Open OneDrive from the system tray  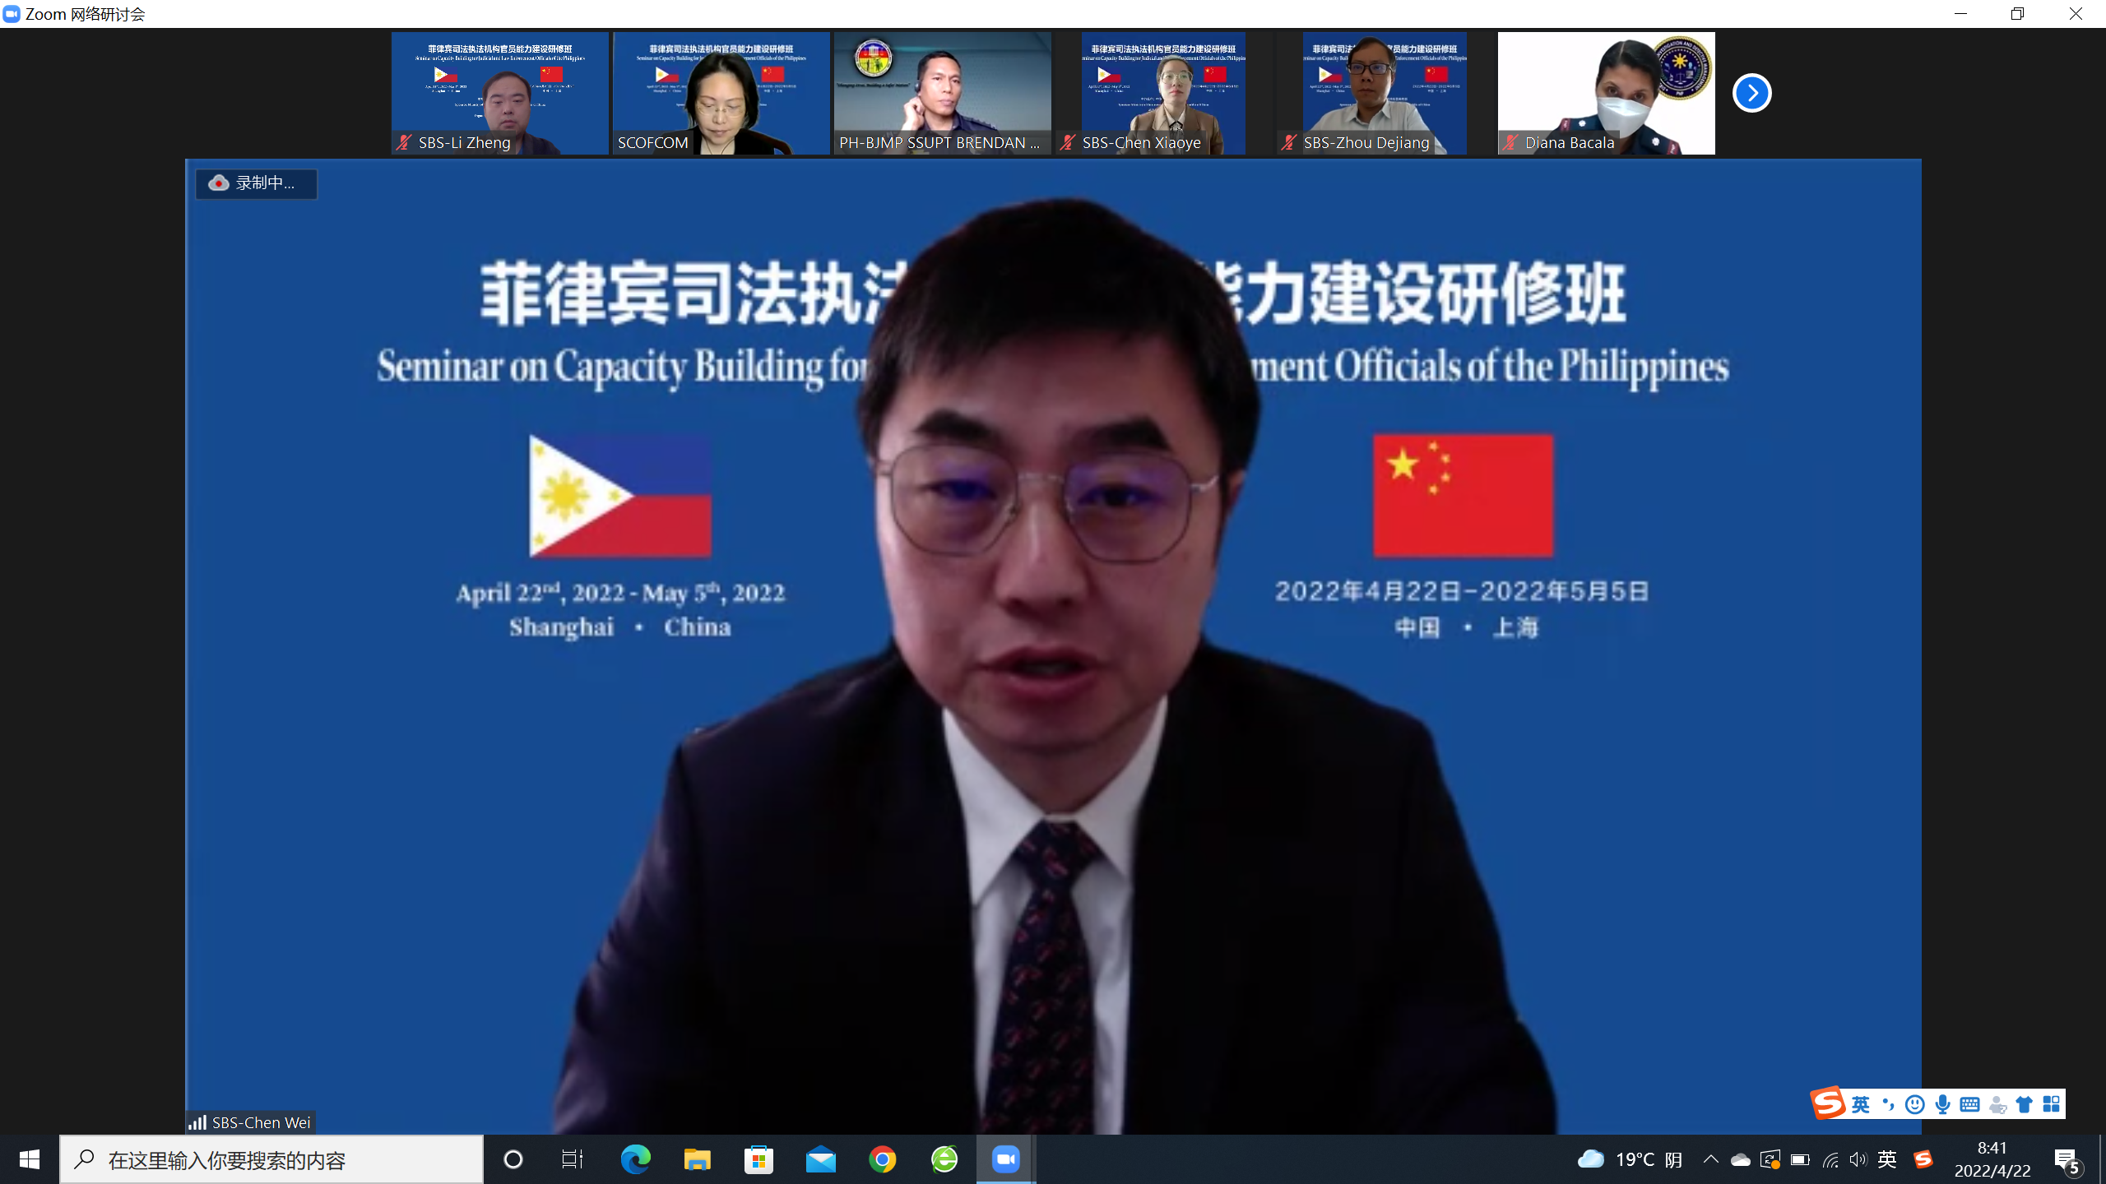[1742, 1159]
